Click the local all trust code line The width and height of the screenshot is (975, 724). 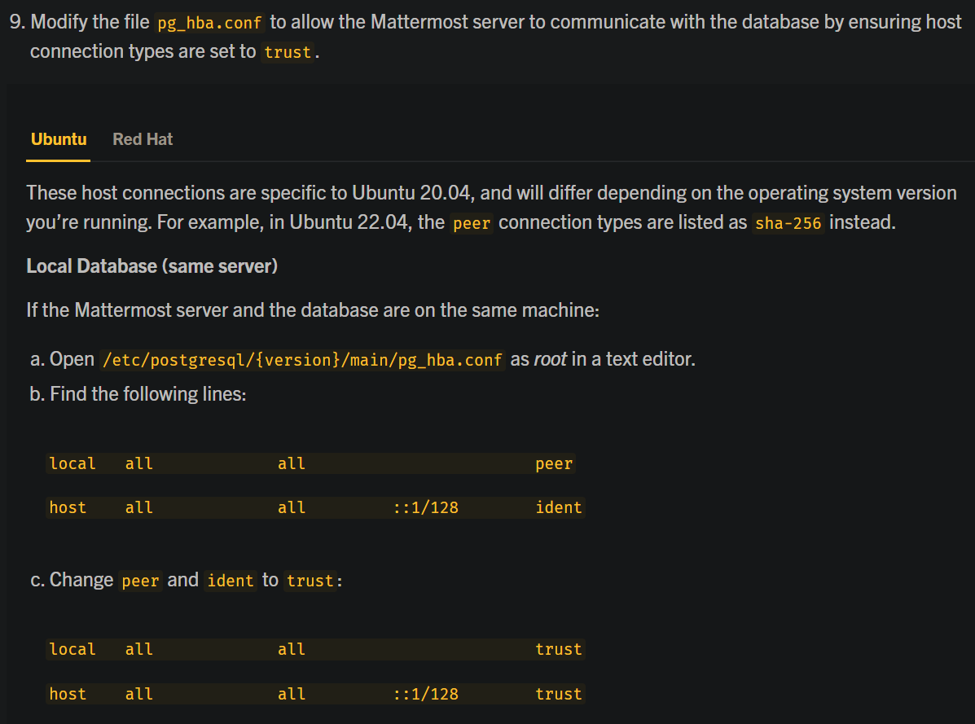point(316,648)
